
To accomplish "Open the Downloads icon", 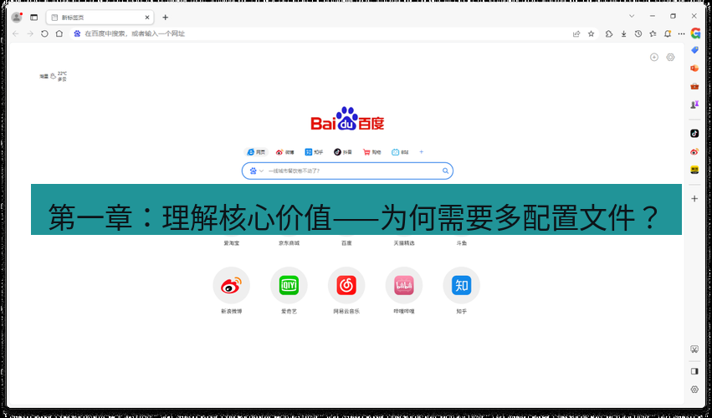I will (x=623, y=33).
